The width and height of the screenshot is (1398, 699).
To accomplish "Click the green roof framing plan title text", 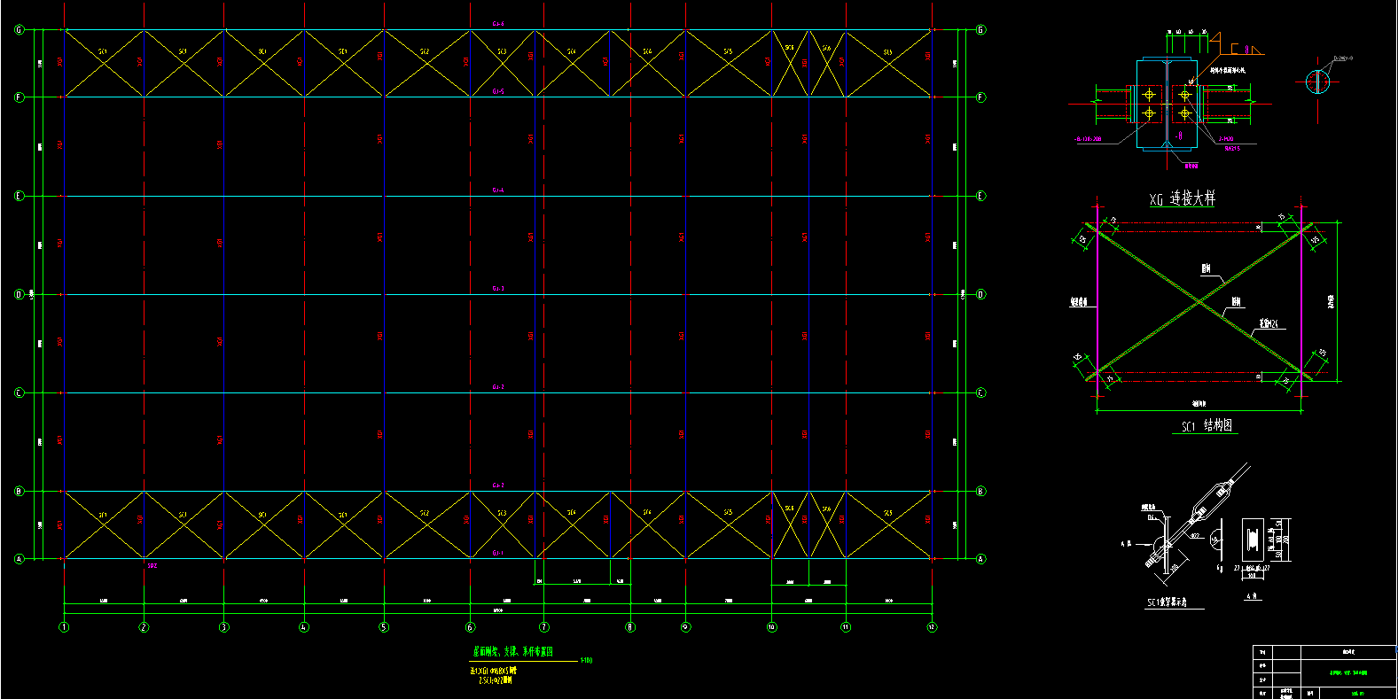I will 512,652.
